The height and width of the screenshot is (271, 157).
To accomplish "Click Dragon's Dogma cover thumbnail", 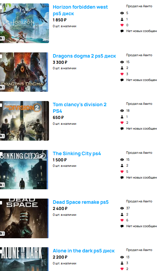I will tap(24, 72).
